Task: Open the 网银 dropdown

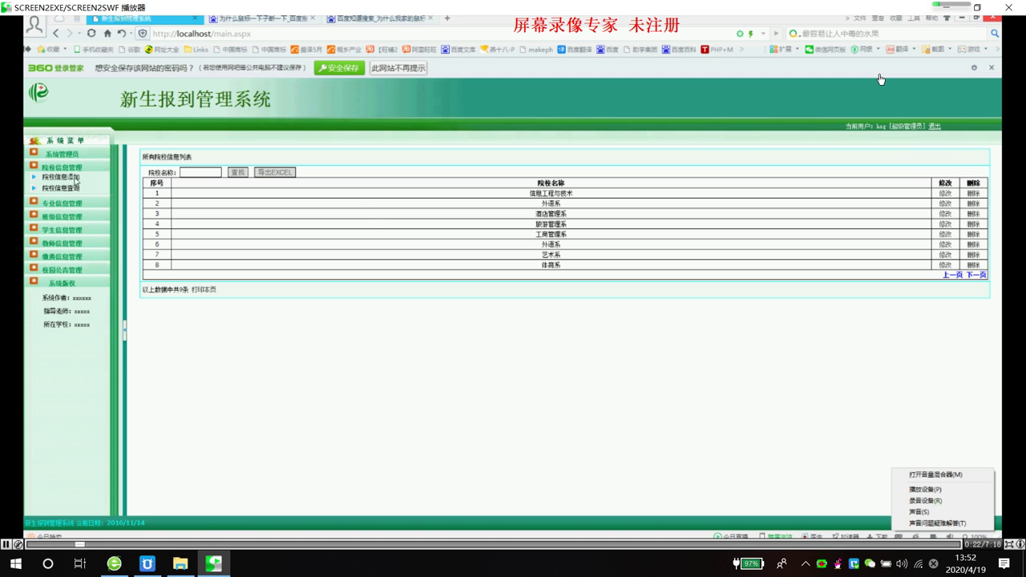Action: (x=866, y=50)
